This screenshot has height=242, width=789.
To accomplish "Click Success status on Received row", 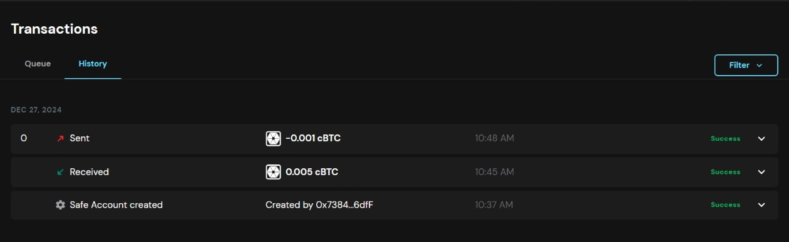I will (x=725, y=172).
